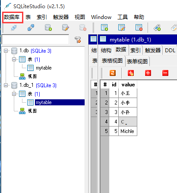The height and width of the screenshot is (193, 177).
Task: Click the remove database toolbar icon
Action: pos(83,28)
